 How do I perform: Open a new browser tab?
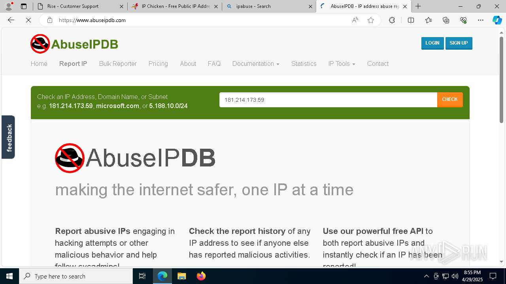click(x=418, y=6)
